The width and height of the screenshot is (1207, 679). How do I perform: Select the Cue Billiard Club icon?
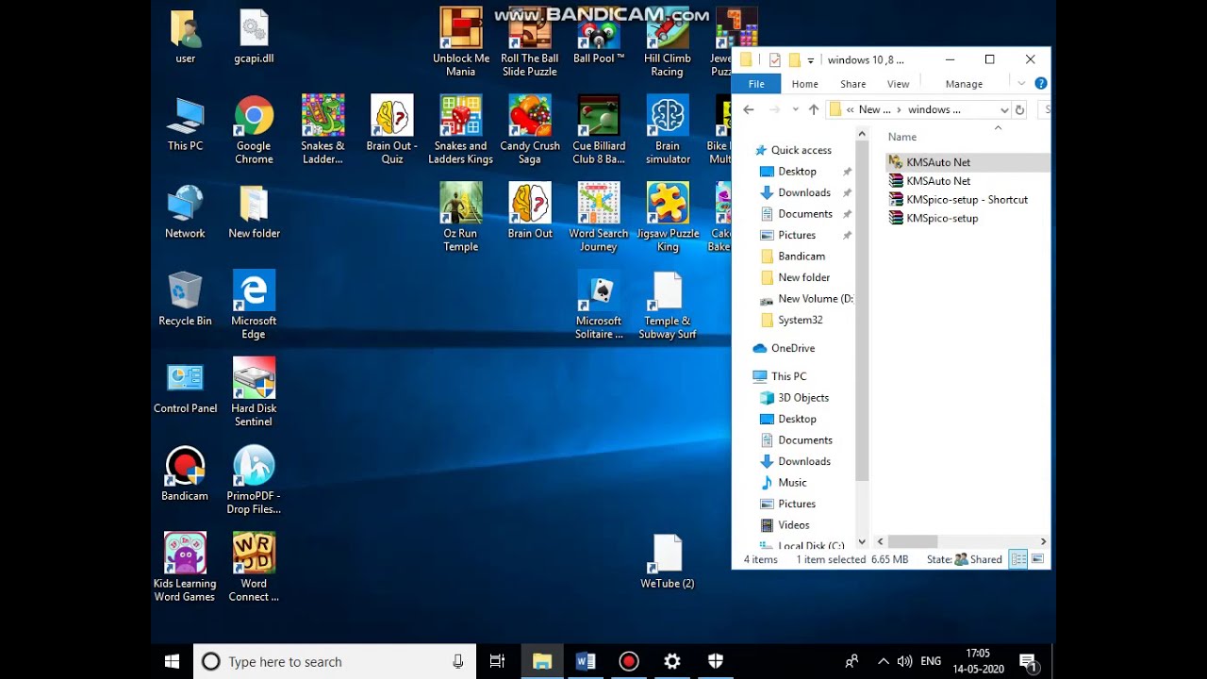[x=599, y=130]
